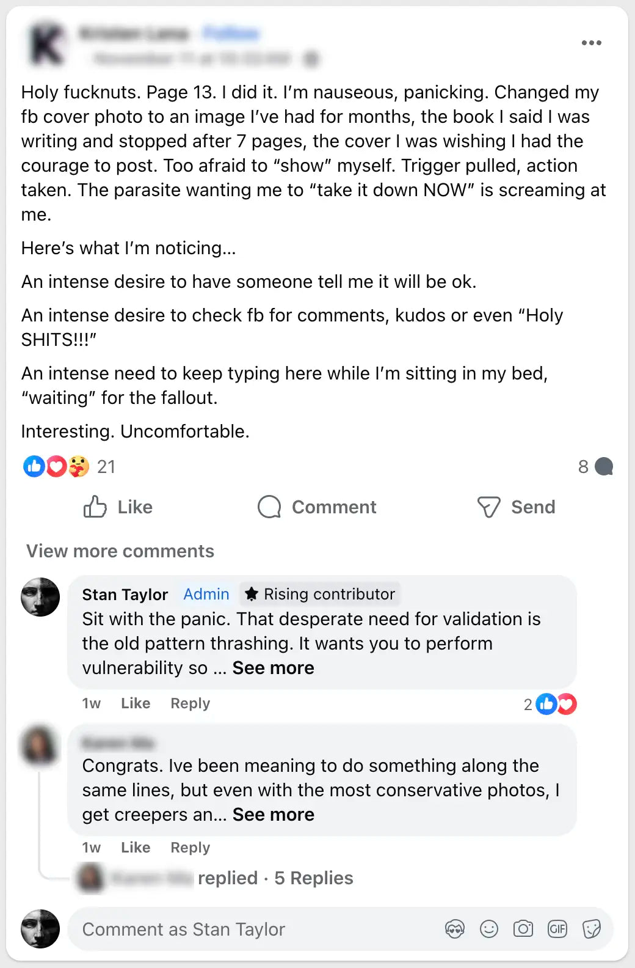Show the 5 Replies thread

click(x=313, y=878)
